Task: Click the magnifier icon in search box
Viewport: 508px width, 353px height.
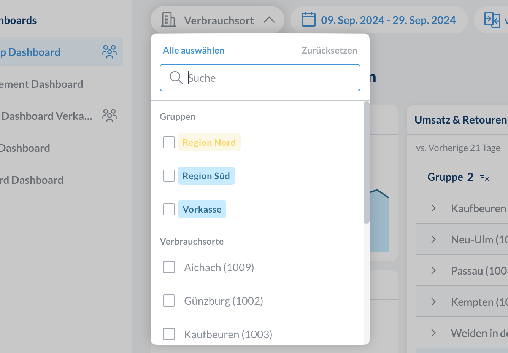Action: tap(176, 78)
